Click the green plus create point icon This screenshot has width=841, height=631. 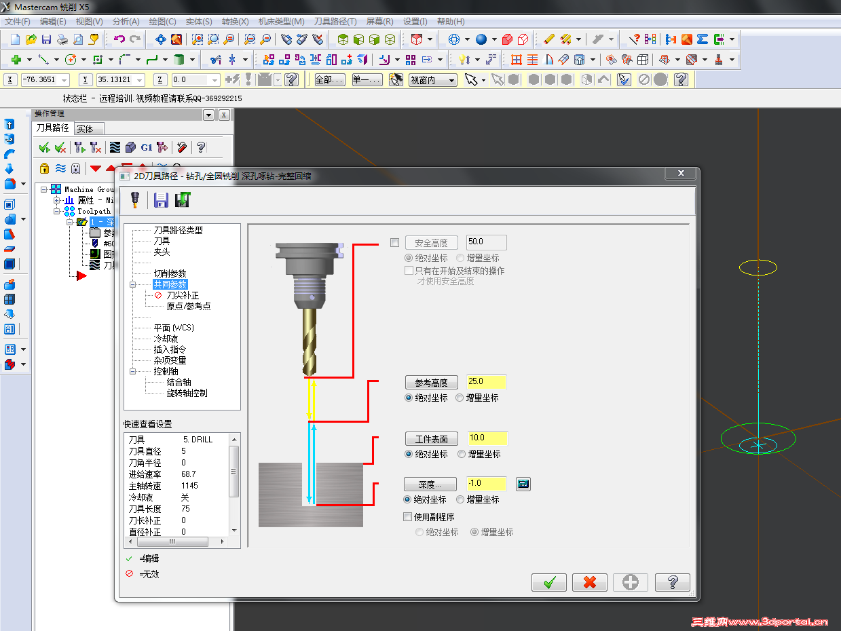(17, 60)
